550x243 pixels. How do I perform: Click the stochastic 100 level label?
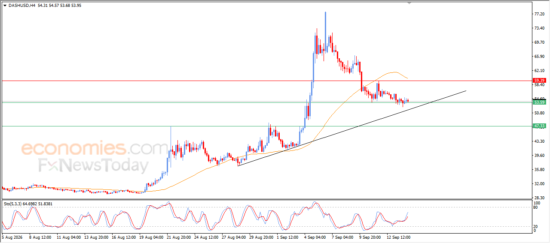tap(536, 202)
